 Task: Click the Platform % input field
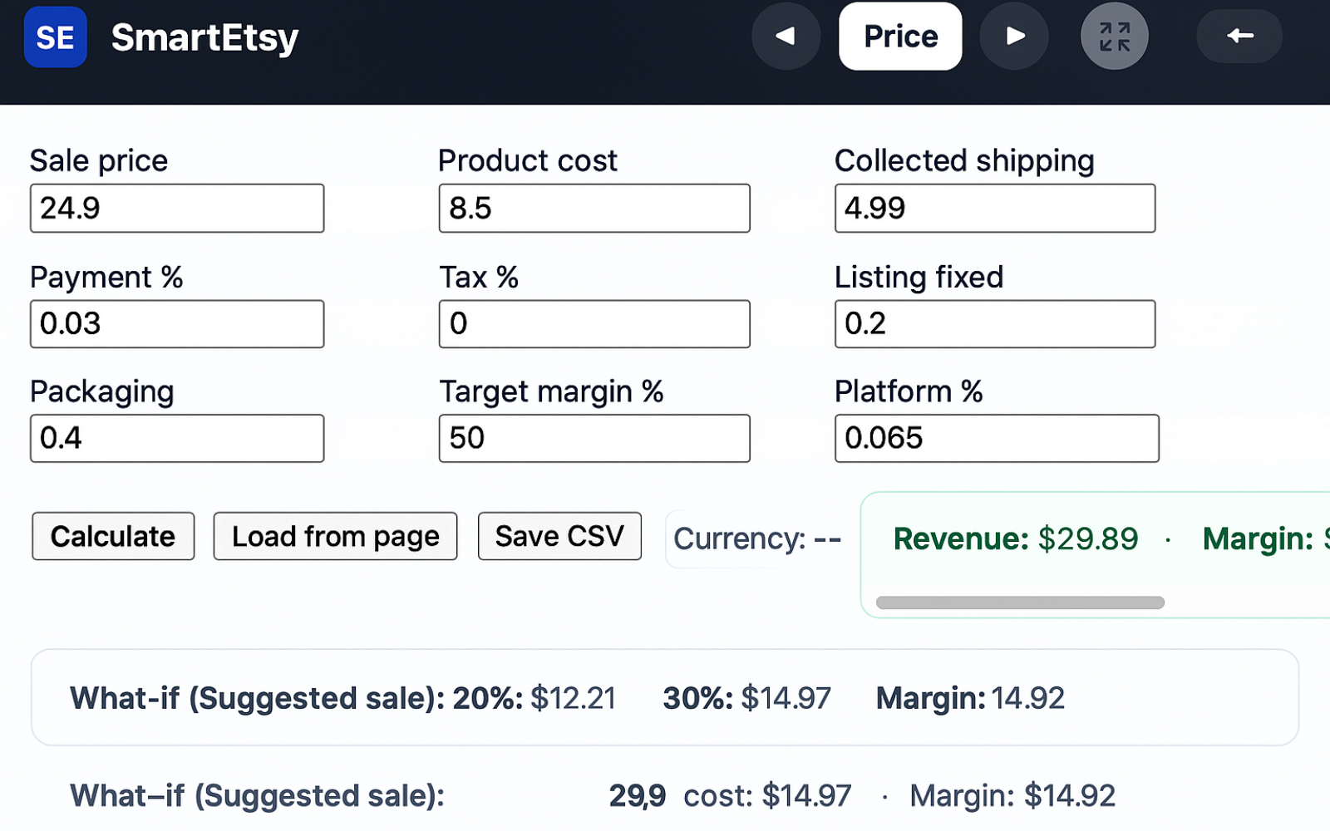[x=997, y=438]
